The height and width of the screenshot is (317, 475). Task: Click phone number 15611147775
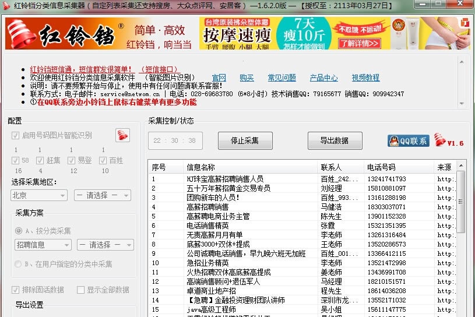[x=386, y=310]
